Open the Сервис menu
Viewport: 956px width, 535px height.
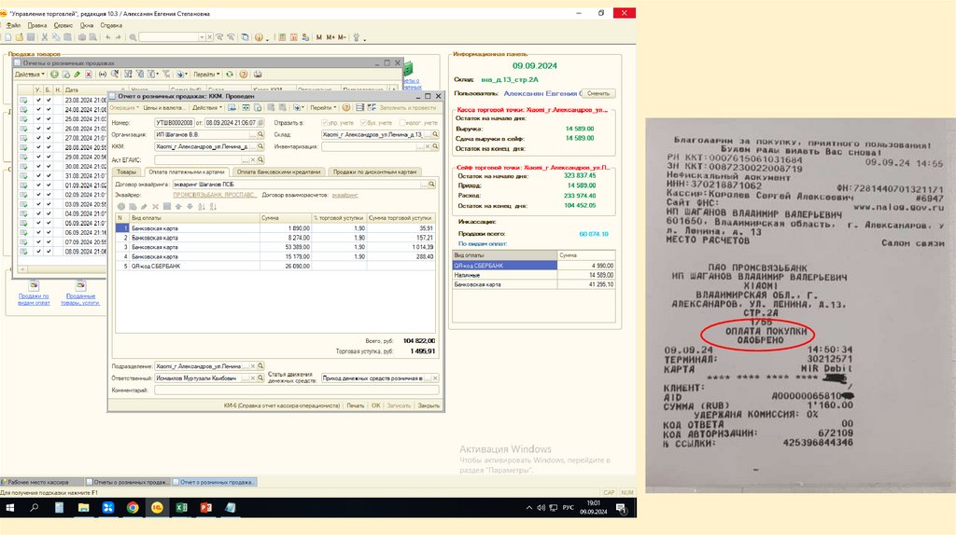[x=63, y=25]
